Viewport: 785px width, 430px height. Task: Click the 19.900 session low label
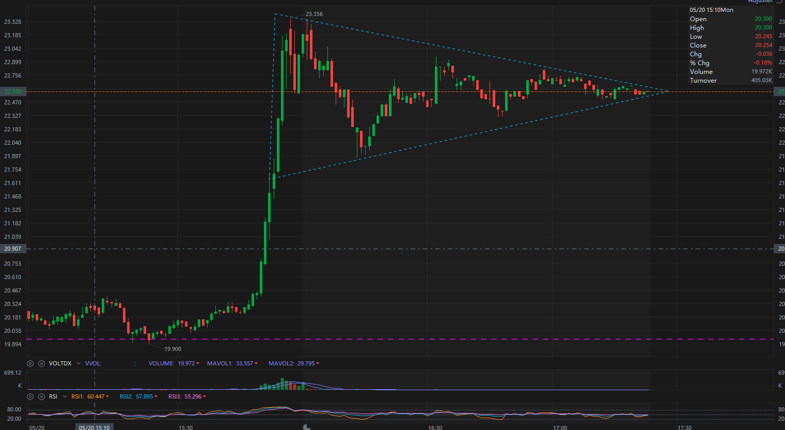tap(173, 349)
